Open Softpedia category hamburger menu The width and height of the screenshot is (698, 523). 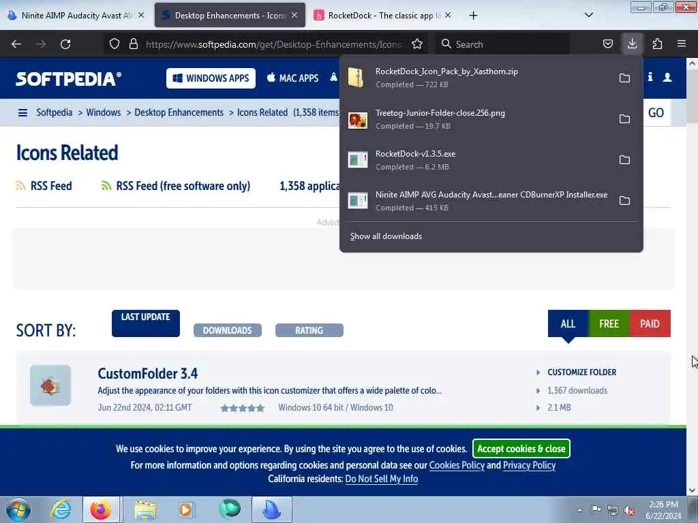click(22, 113)
